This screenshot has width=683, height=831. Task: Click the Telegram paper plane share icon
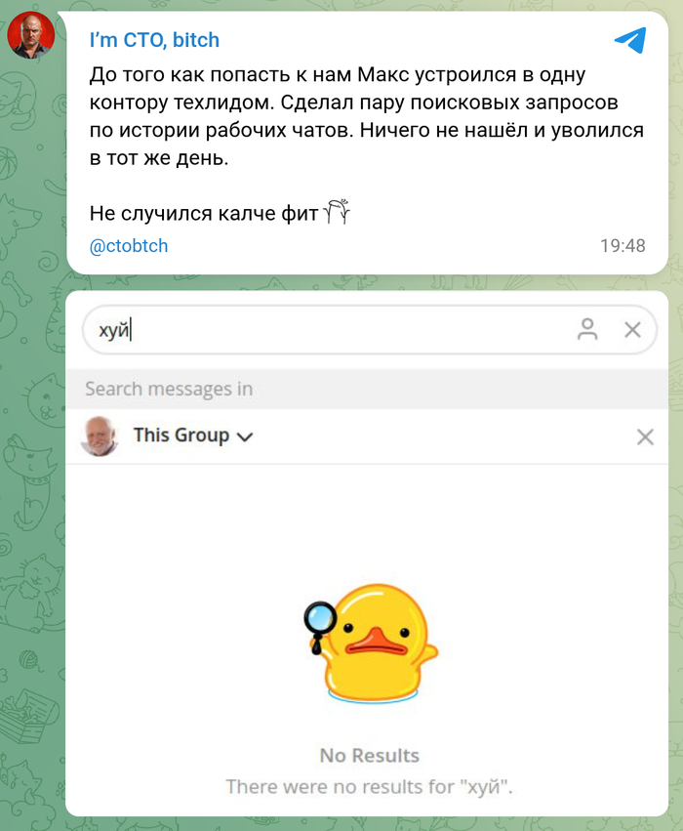click(x=630, y=40)
